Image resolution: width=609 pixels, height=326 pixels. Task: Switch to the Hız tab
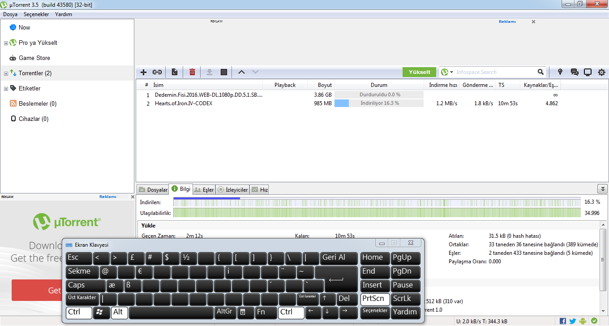[x=260, y=190]
